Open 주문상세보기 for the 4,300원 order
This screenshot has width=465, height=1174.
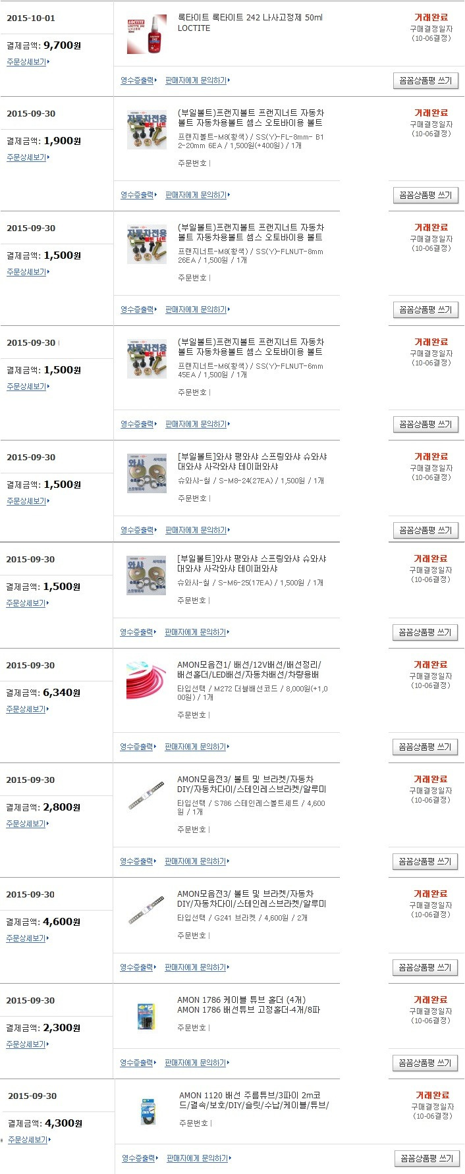29,1140
